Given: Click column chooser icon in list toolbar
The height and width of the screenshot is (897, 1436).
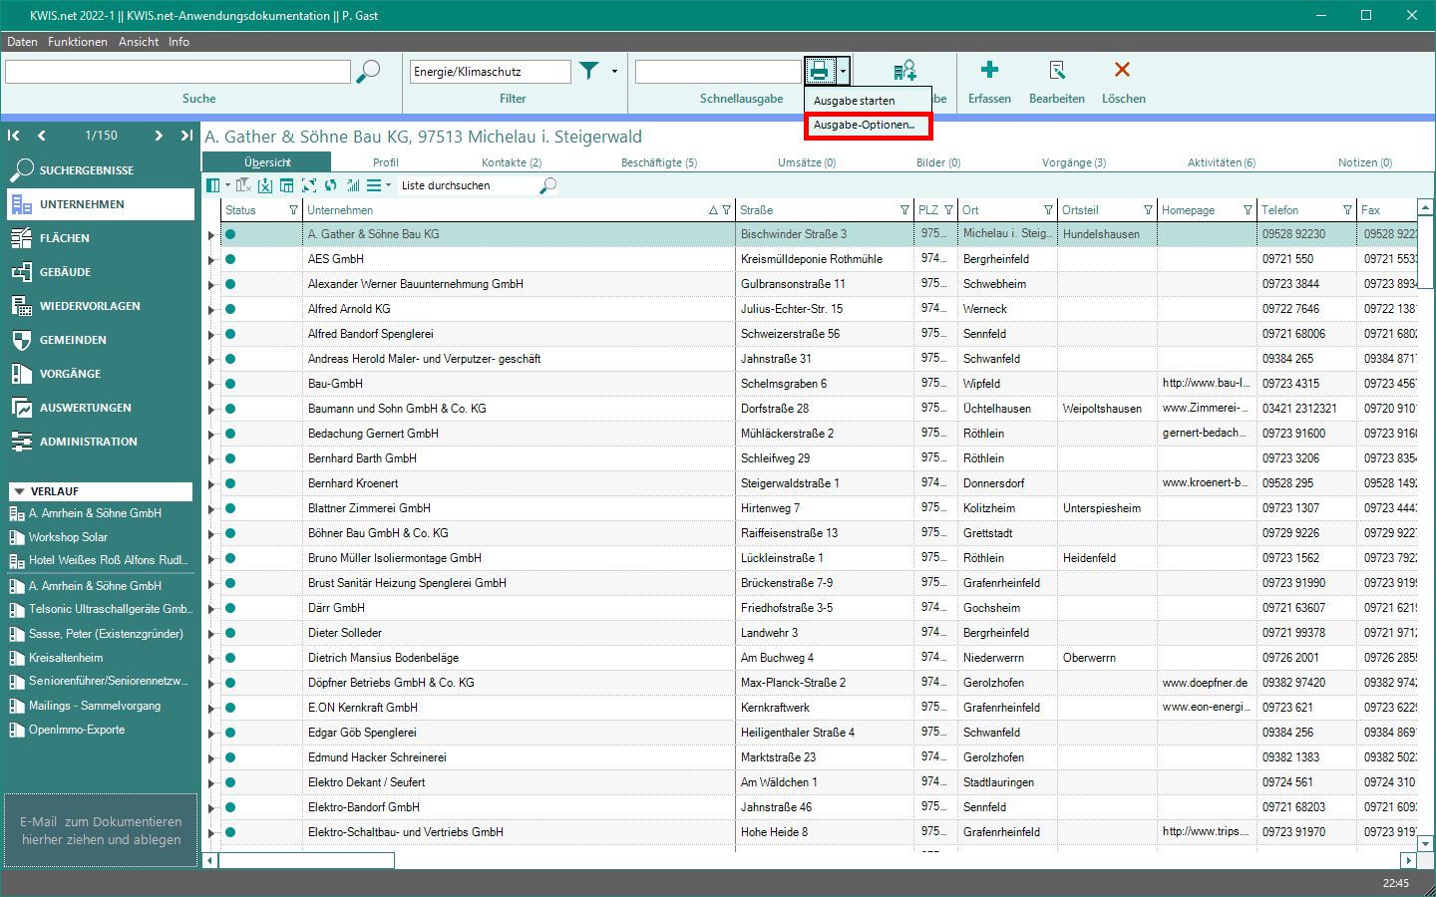Looking at the screenshot, I should click(213, 185).
